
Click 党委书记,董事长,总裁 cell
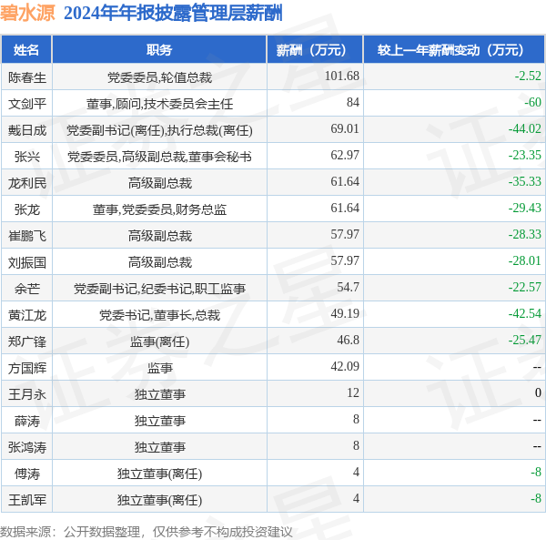[x=159, y=315]
